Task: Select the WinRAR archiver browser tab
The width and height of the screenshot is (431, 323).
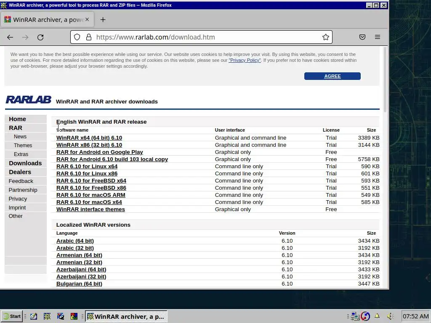Action: [47, 20]
